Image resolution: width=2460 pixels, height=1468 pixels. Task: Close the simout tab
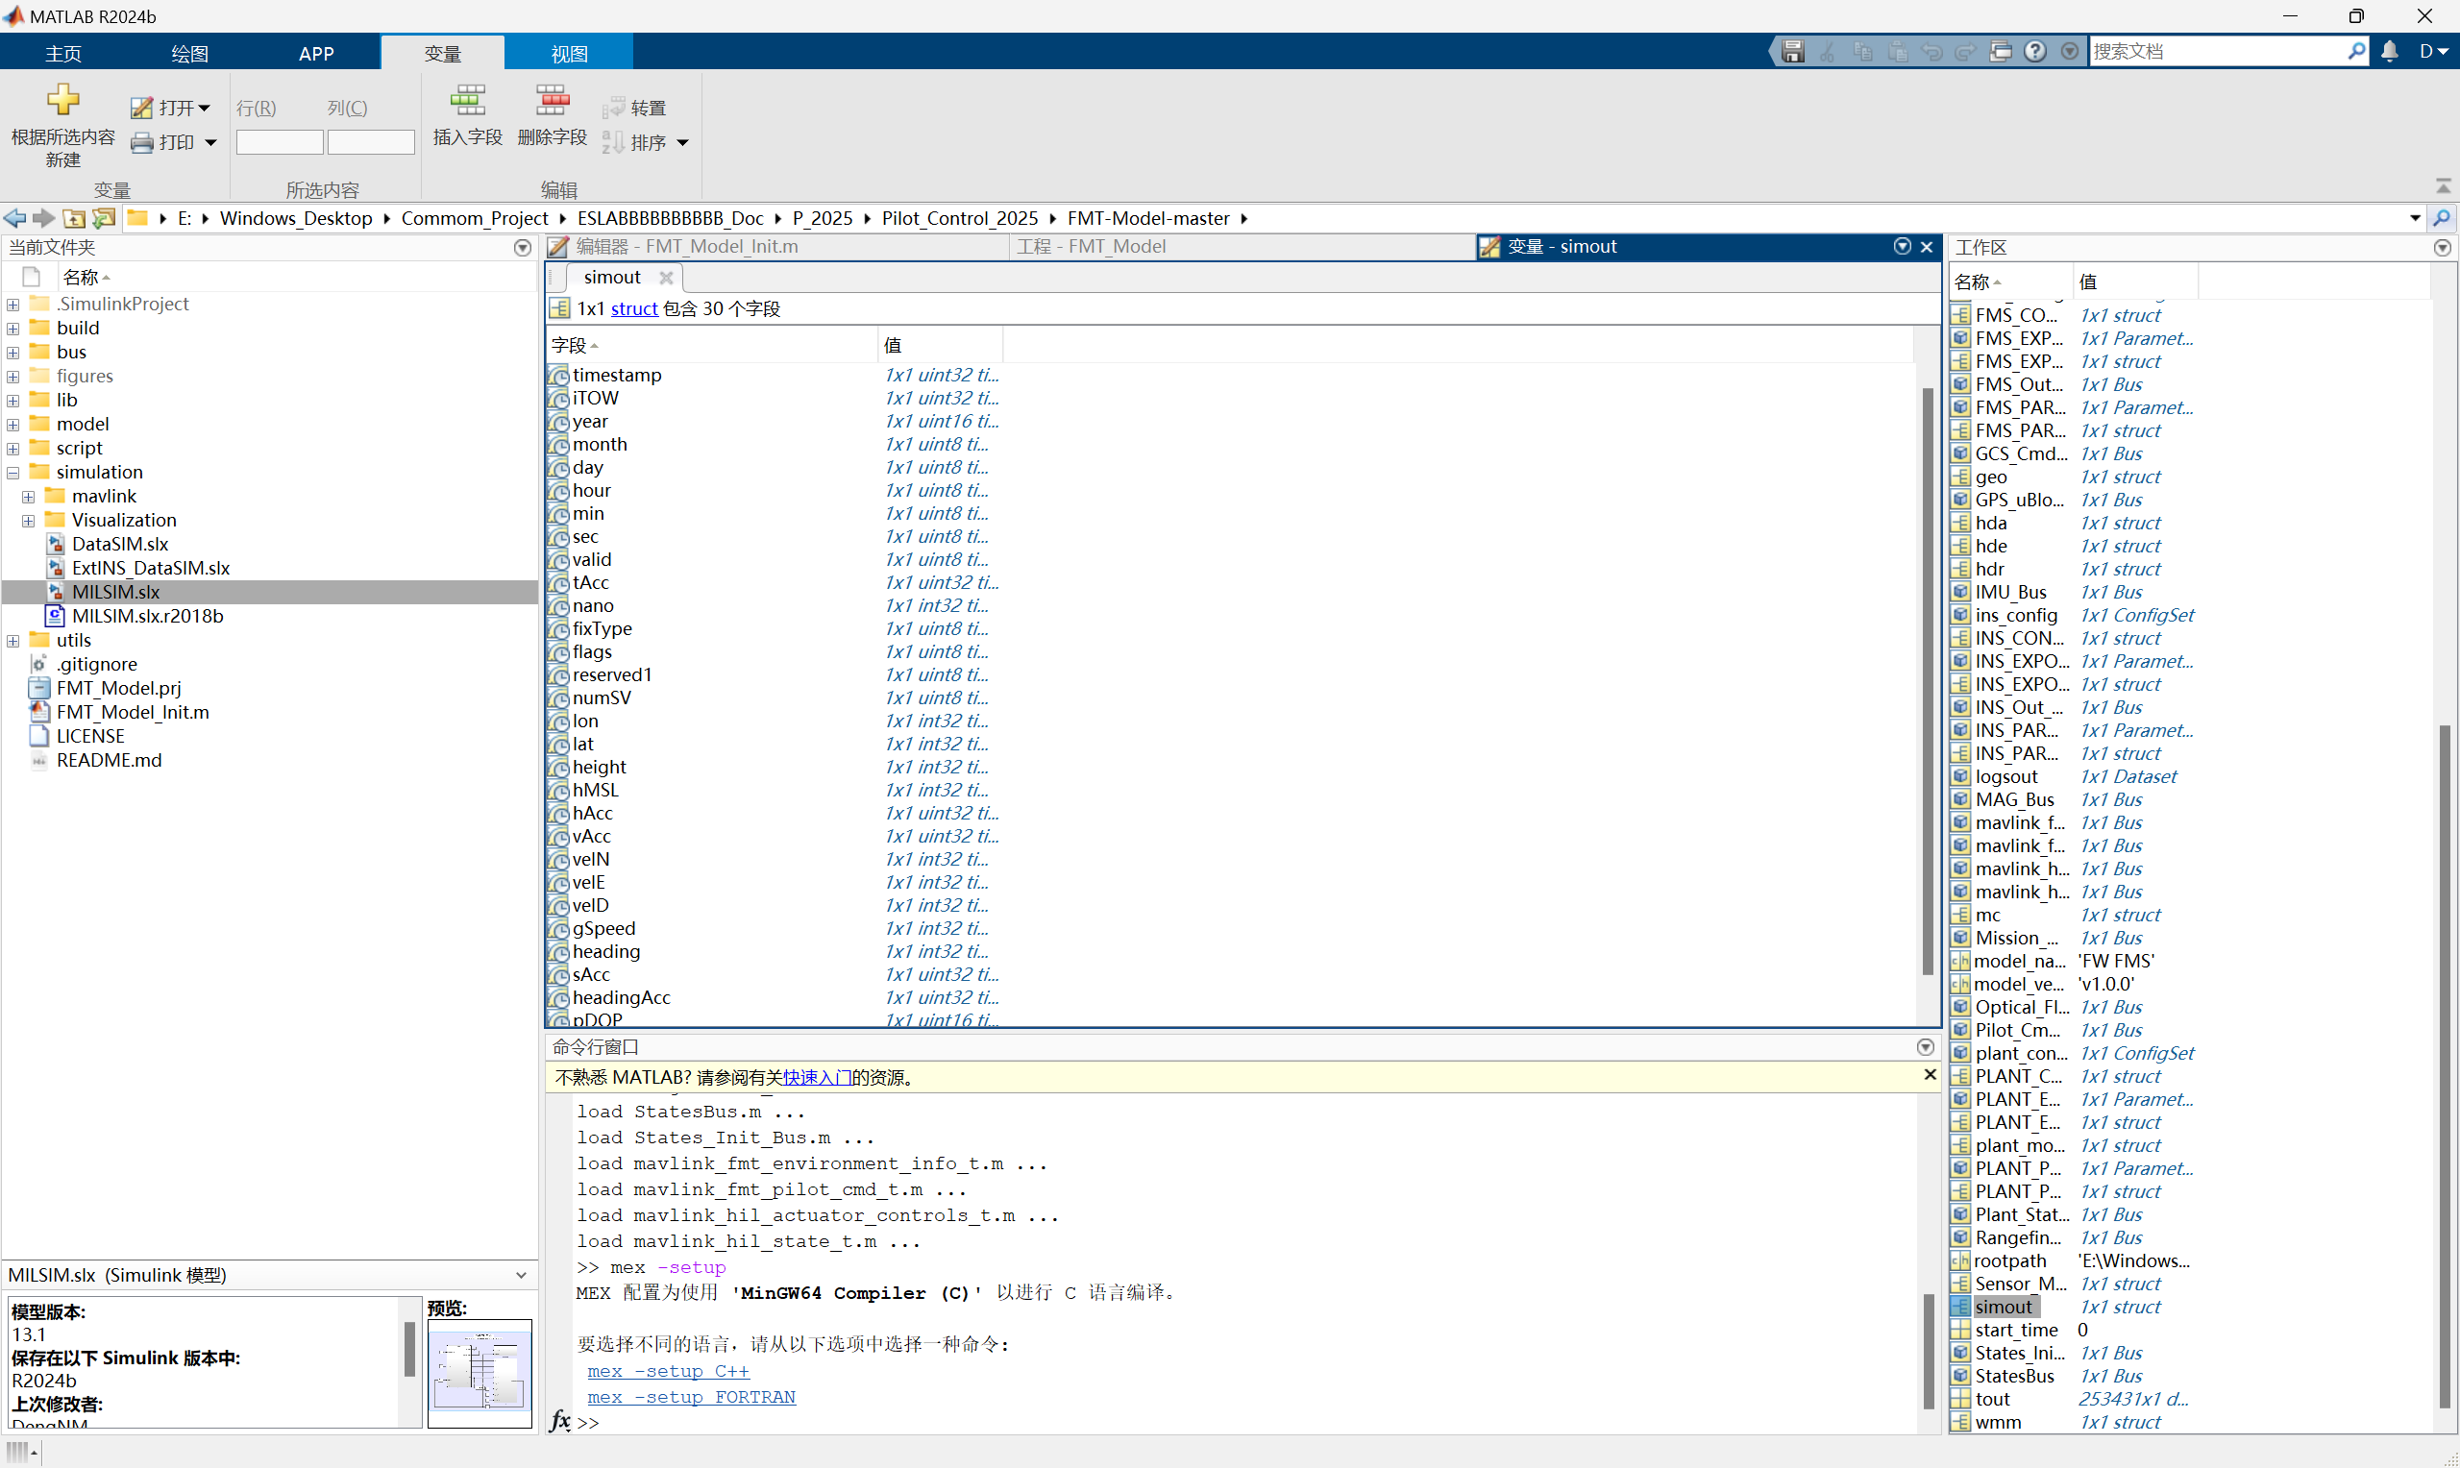pyautogui.click(x=667, y=278)
